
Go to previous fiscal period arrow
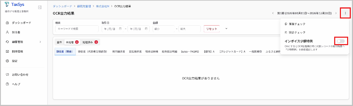pos(273,13)
